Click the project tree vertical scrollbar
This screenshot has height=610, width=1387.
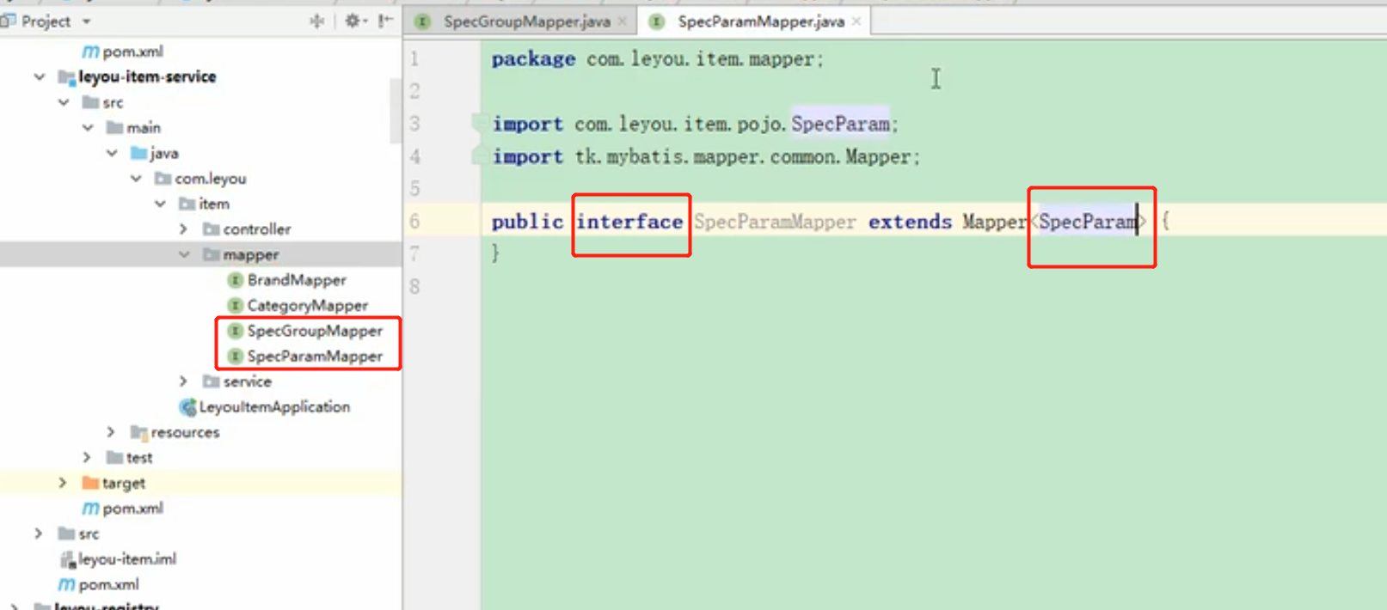[x=395, y=110]
